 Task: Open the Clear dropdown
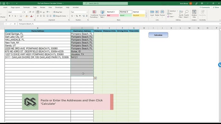171,17
